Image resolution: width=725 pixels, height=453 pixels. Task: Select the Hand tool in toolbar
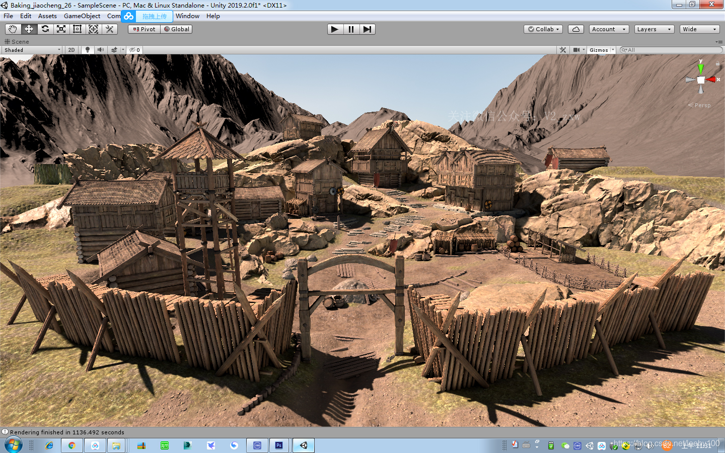tap(13, 29)
